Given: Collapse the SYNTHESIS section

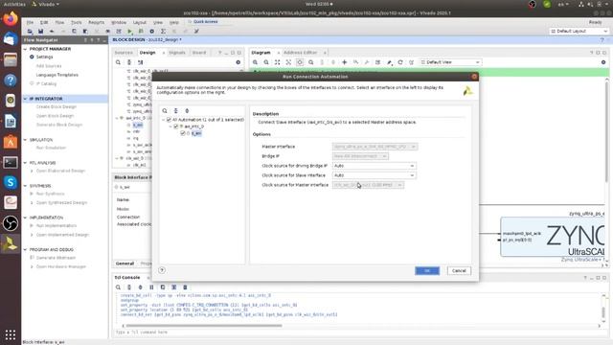Looking at the screenshot, I should click(26, 186).
